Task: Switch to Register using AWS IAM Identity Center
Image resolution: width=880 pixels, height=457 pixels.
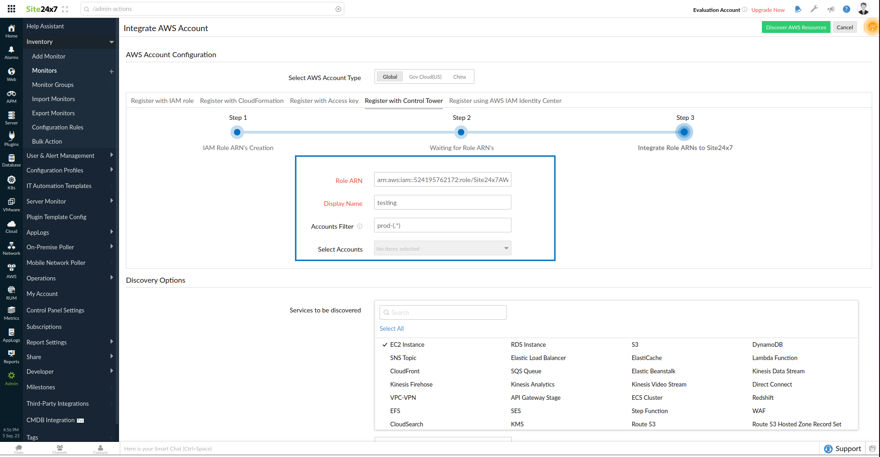Action: (x=505, y=101)
